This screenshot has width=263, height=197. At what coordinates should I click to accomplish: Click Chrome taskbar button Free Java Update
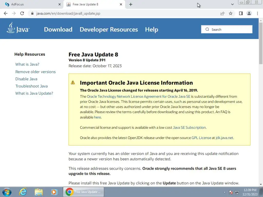(x=83, y=192)
